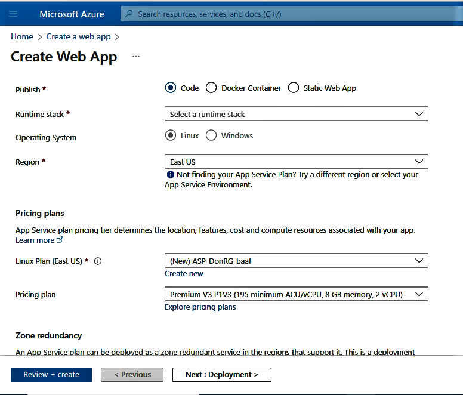Click the search magnifier icon
The image size is (463, 395).
(129, 14)
